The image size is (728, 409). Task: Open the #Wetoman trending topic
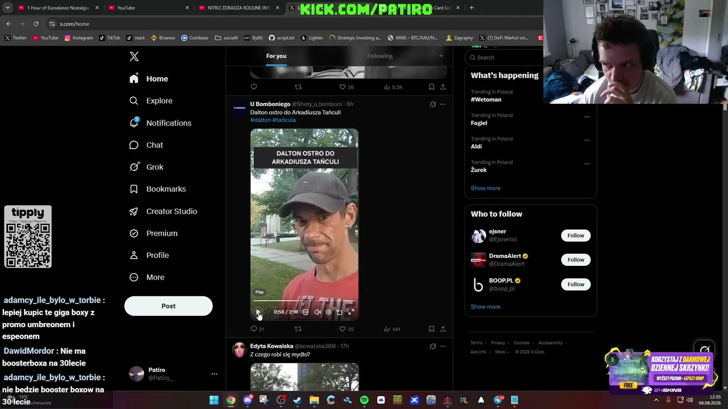[486, 99]
